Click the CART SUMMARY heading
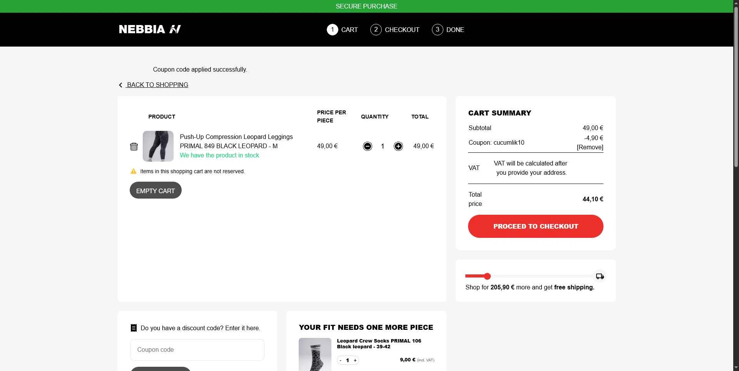The width and height of the screenshot is (739, 371). coord(500,113)
